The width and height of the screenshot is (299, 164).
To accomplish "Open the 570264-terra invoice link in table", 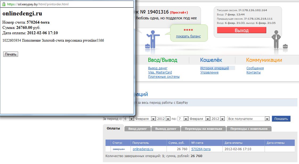I will [x=201, y=149].
